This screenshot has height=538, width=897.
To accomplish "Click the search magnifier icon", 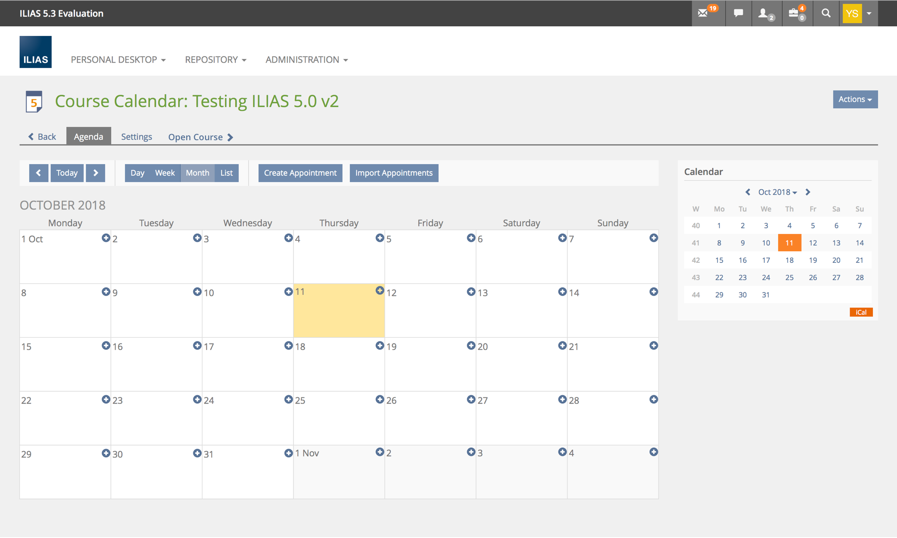I will click(826, 13).
